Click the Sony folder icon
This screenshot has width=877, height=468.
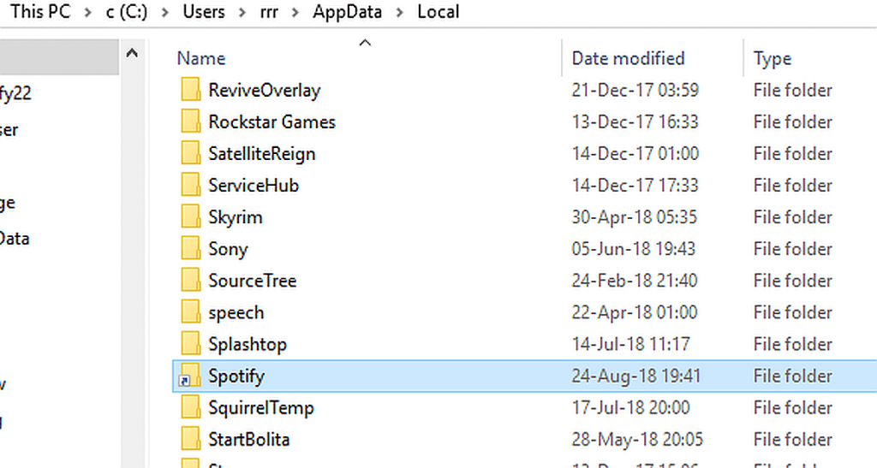tap(190, 249)
